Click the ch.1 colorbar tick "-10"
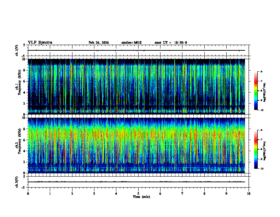The height and width of the screenshot is (217, 280). click(262, 110)
